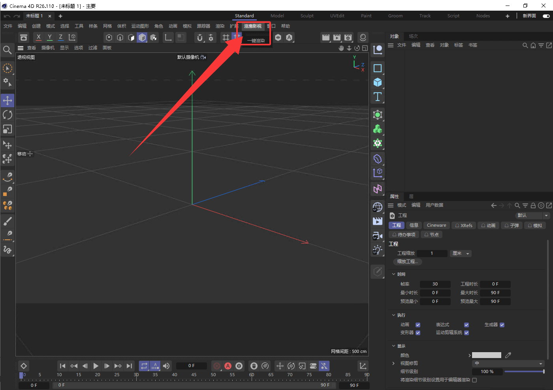The height and width of the screenshot is (390, 553).
Task: Open the 视图修剪 dropdown
Action: (x=508, y=364)
